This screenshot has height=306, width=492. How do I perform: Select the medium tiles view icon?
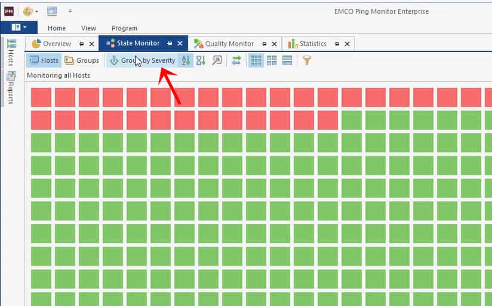pos(272,60)
